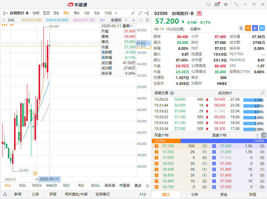Zoom out the chart with minus icon

point(141,20)
